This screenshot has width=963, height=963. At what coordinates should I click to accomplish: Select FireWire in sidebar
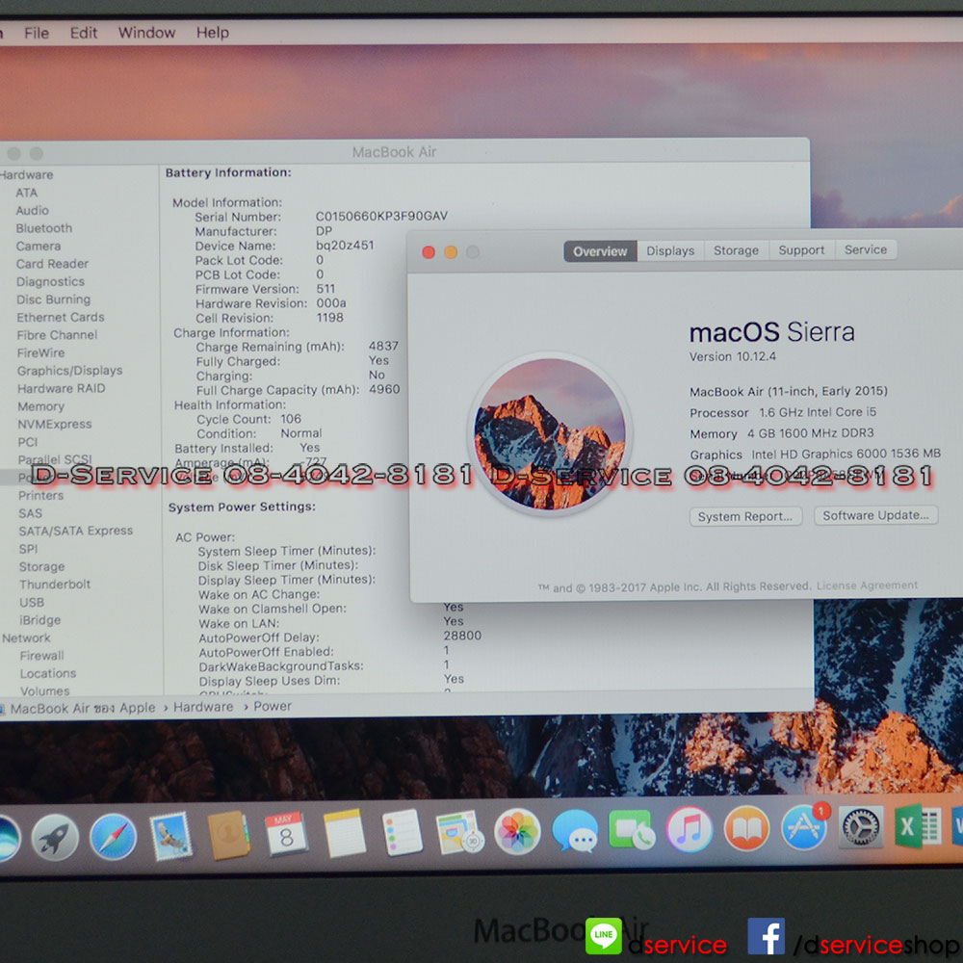tap(40, 353)
